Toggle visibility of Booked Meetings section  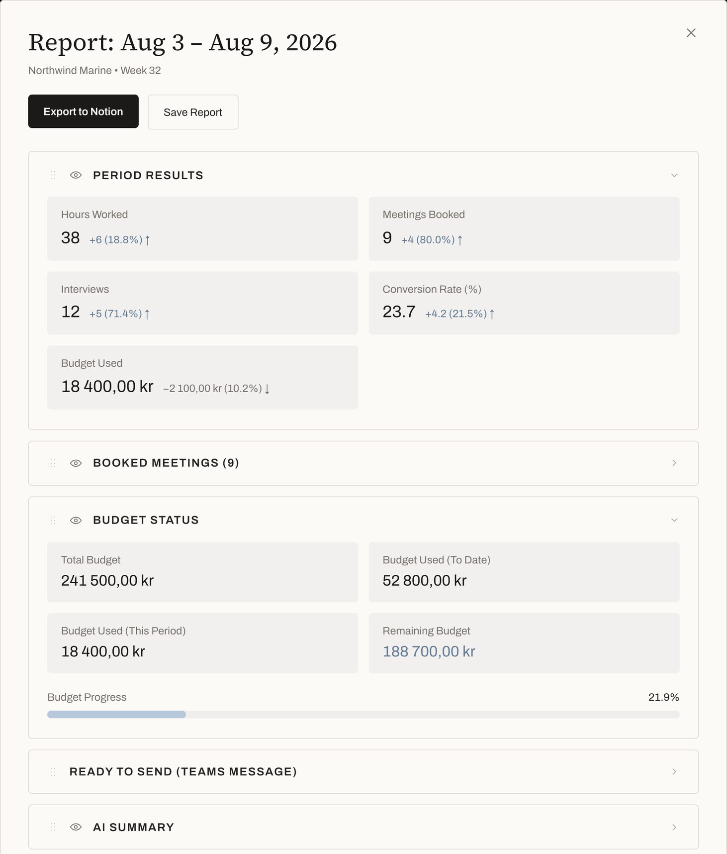tap(76, 463)
